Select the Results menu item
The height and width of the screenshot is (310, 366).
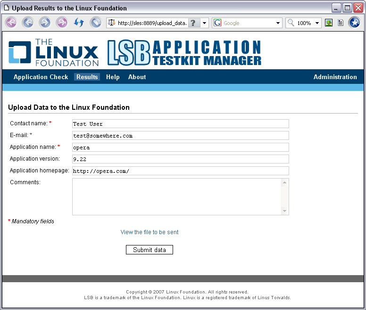point(87,77)
